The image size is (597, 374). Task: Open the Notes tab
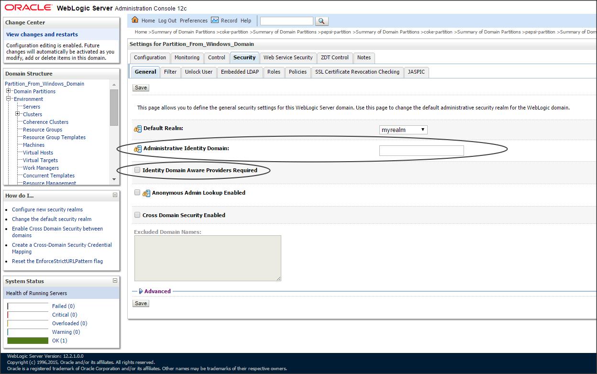click(364, 57)
